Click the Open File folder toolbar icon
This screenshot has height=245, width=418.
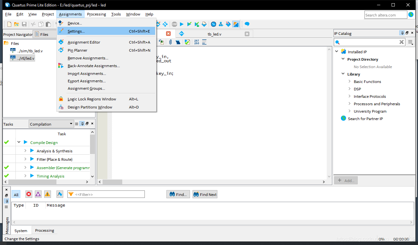[16, 24]
